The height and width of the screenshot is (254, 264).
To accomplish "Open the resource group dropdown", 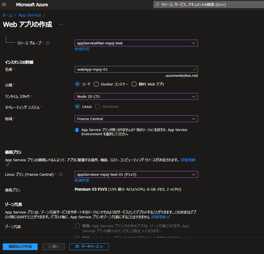I will pyautogui.click(x=136, y=43).
